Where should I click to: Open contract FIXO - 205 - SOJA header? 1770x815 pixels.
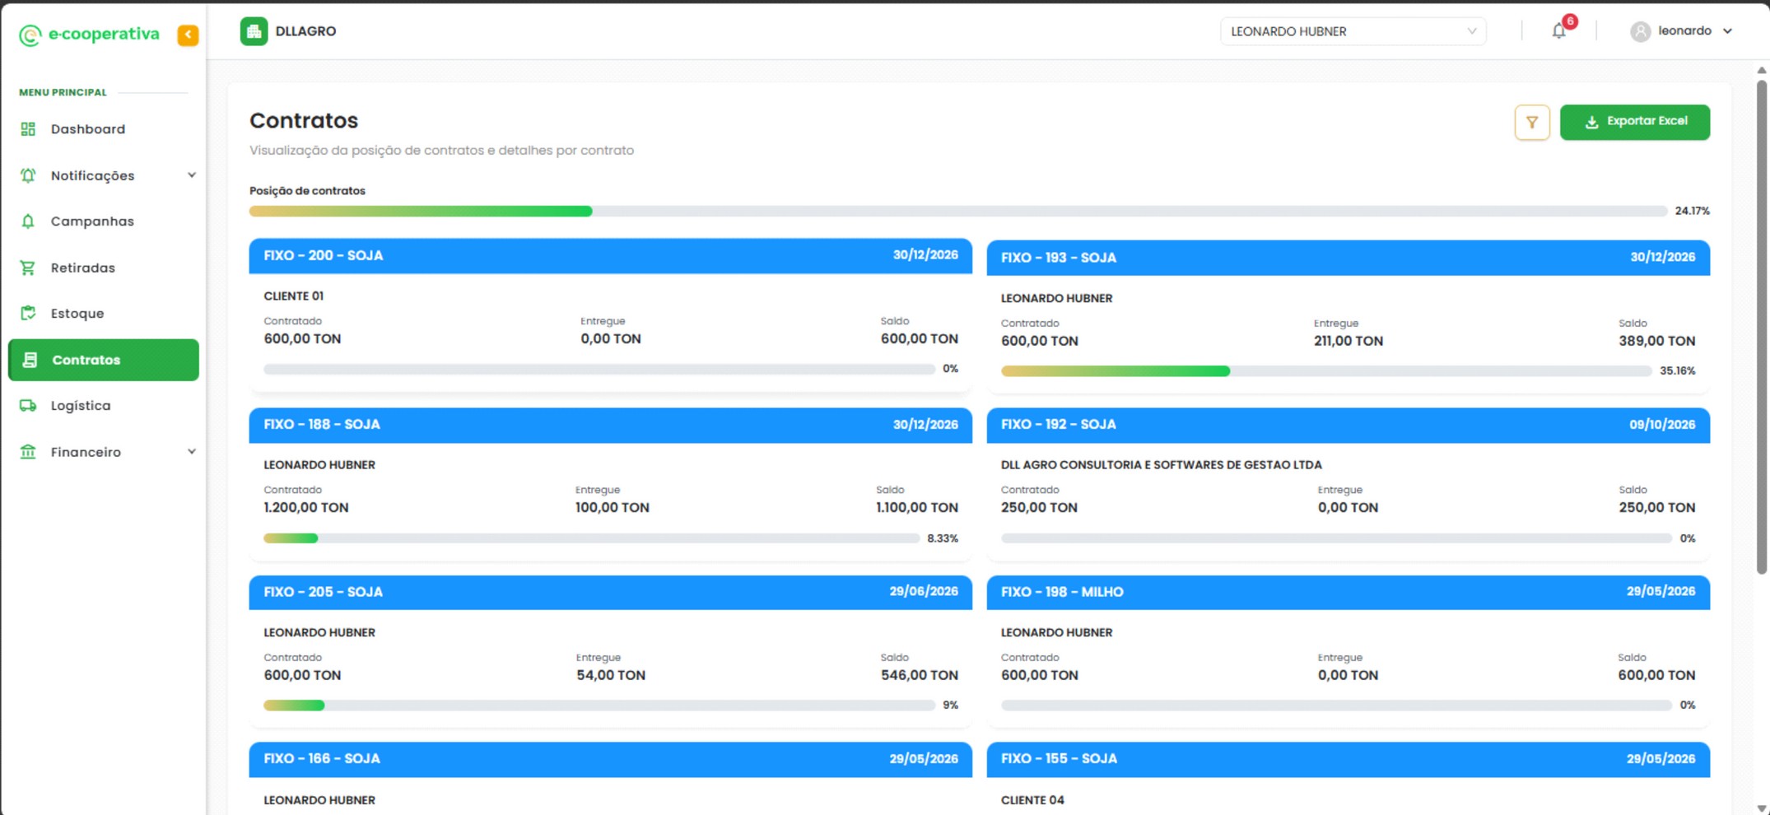point(610,592)
